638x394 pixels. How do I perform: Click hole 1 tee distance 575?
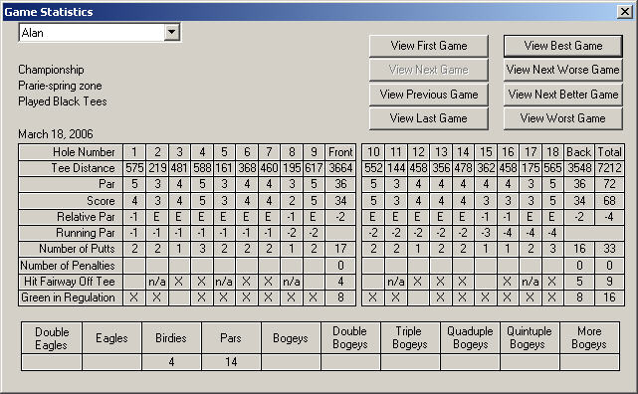(134, 168)
